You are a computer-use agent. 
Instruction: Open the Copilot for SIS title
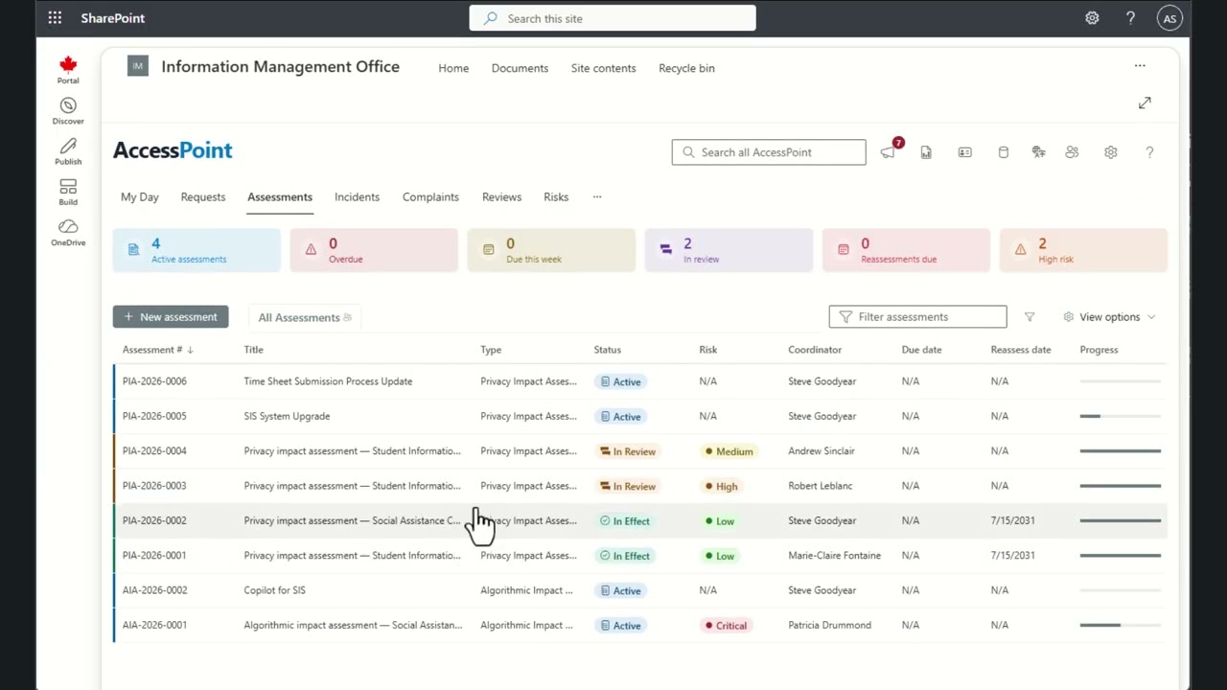(274, 590)
